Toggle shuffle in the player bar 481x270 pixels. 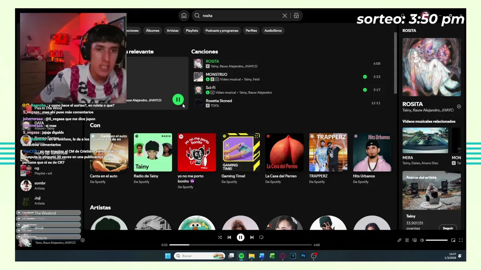click(x=220, y=237)
